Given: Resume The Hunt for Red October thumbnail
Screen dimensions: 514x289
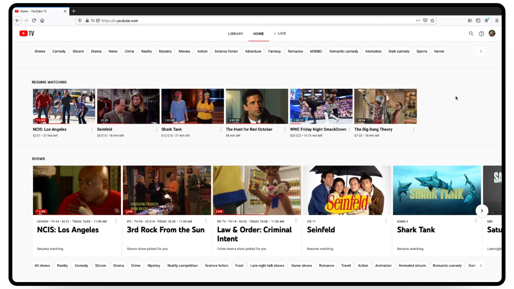Looking at the screenshot, I should tap(256, 106).
